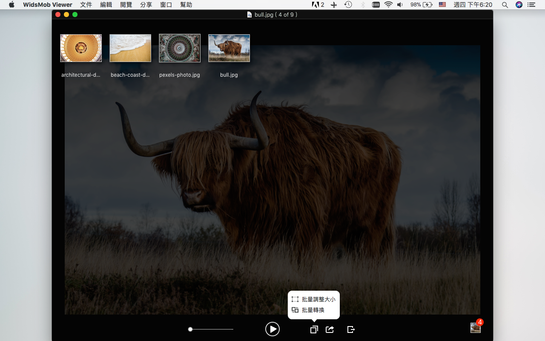
Task: Click the Wi-Fi icon in menu bar
Action: (388, 5)
